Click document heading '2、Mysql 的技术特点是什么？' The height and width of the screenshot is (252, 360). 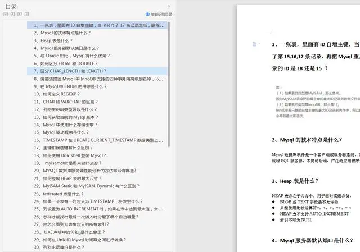tap(307, 140)
